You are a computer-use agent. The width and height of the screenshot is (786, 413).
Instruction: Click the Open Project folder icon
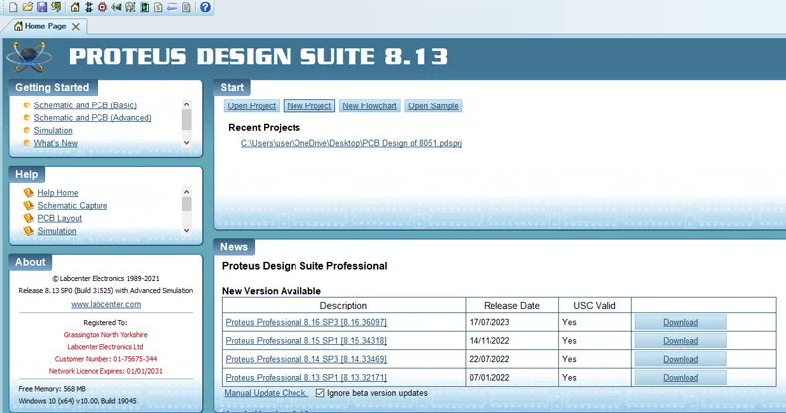point(28,7)
